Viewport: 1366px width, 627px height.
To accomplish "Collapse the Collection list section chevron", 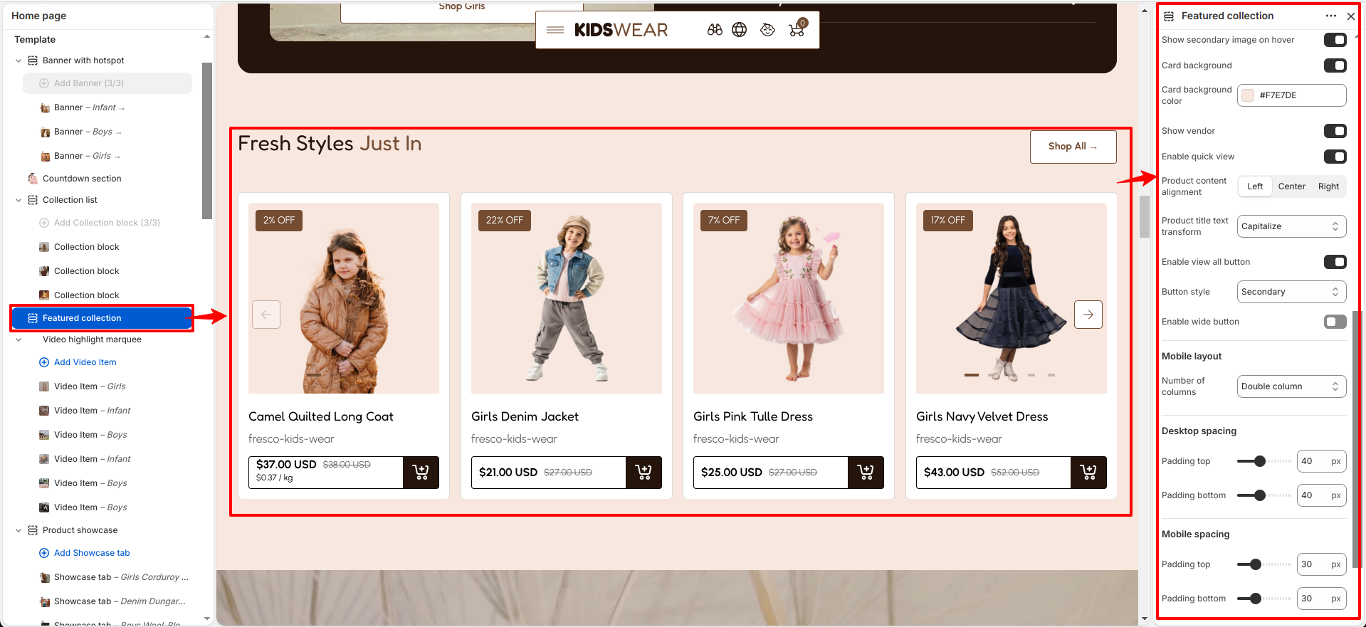I will pos(19,200).
